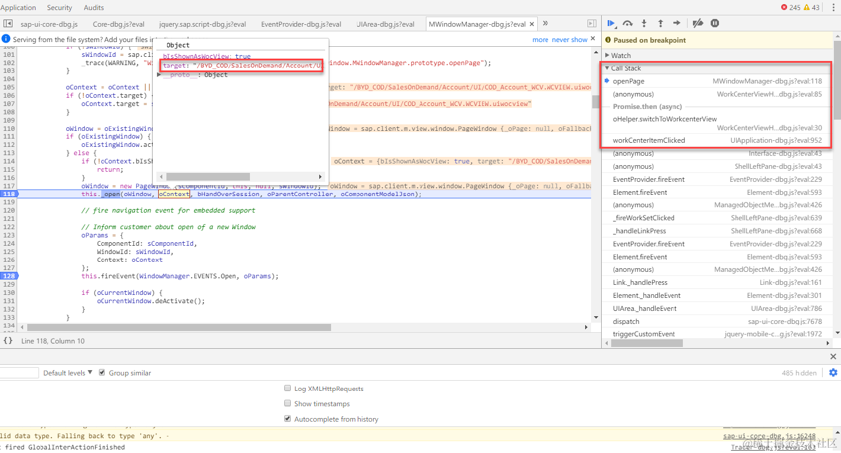The height and width of the screenshot is (453, 841).
Task: Click the 'target' property in popup
Action: pyautogui.click(x=174, y=65)
